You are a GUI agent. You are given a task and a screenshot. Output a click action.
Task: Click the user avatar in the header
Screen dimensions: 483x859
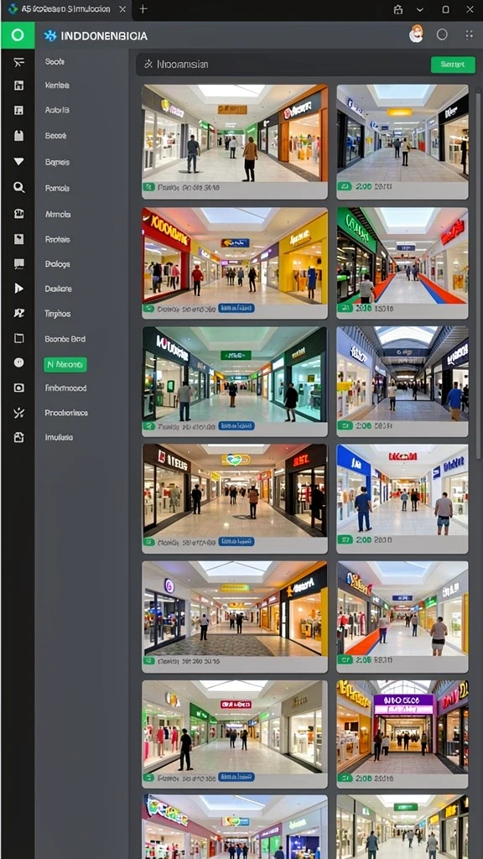(x=416, y=34)
